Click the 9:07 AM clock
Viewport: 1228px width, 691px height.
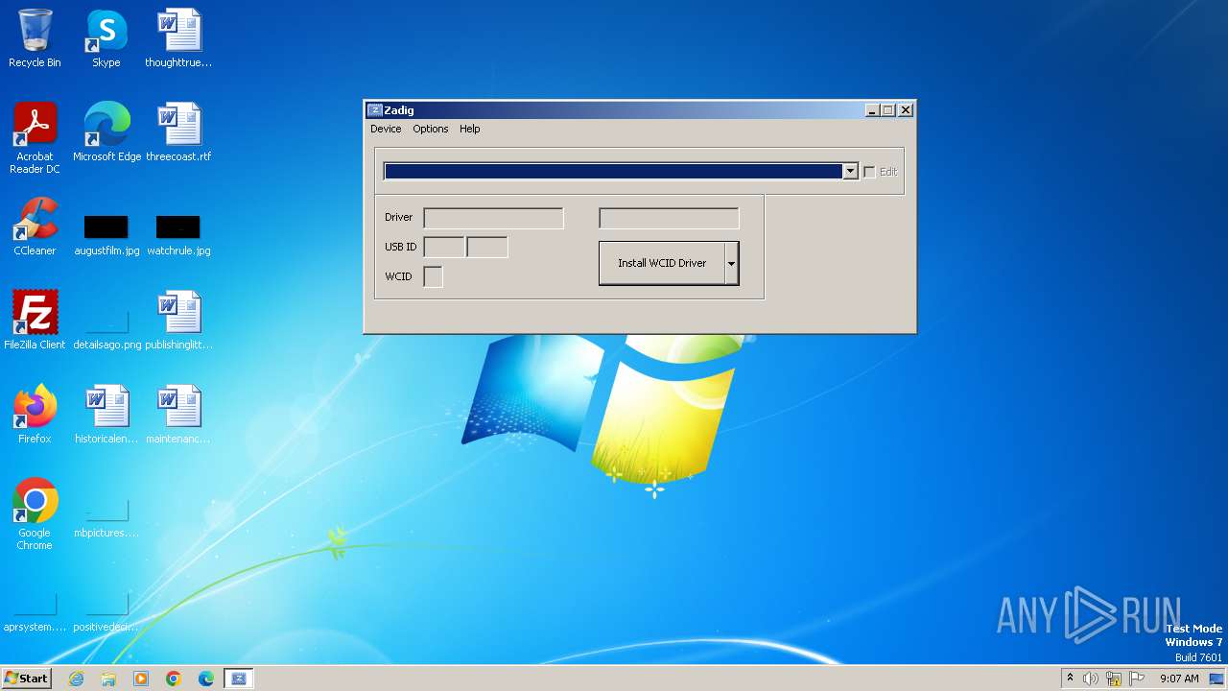click(x=1179, y=679)
